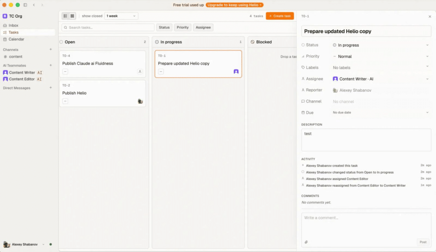Viewport: 436px width, 252px height.
Task: Start a new direct message with plus
Action: [x=51, y=88]
